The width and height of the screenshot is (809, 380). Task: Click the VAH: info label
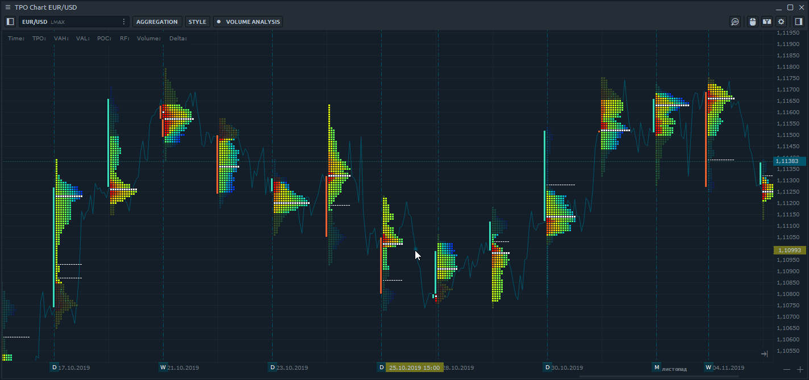61,39
